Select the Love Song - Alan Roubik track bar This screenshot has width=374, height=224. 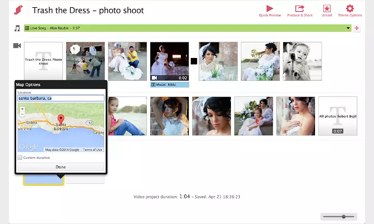188,28
